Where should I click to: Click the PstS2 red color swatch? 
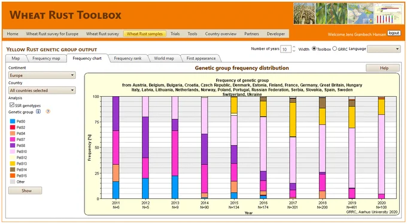point(13,127)
